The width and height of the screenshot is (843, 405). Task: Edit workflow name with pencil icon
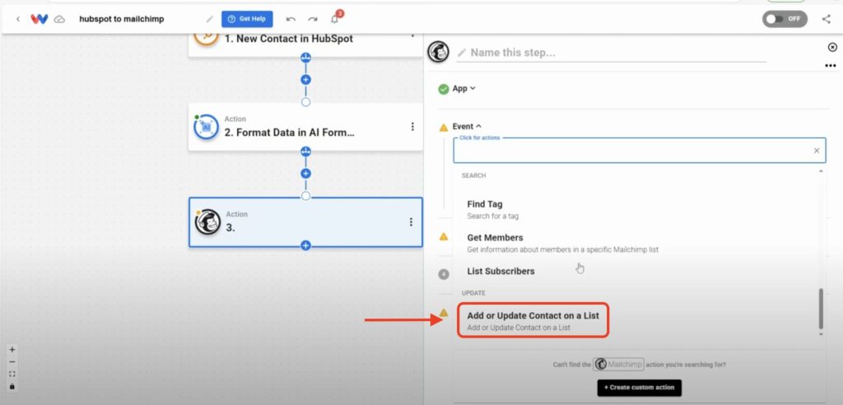[210, 20]
